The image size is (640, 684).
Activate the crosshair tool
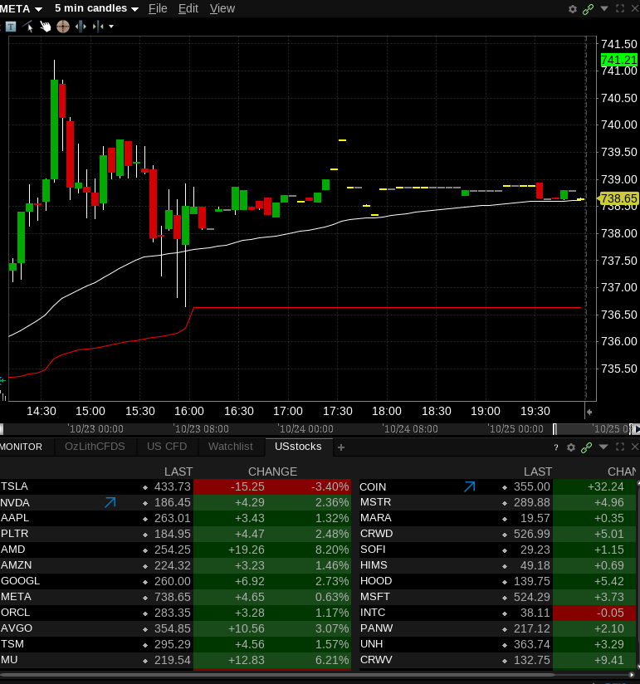pos(63,26)
